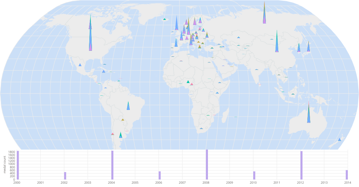Click the 2000 bar in medal count chart
Image resolution: width=359 pixels, height=187 pixels.
click(18, 165)
